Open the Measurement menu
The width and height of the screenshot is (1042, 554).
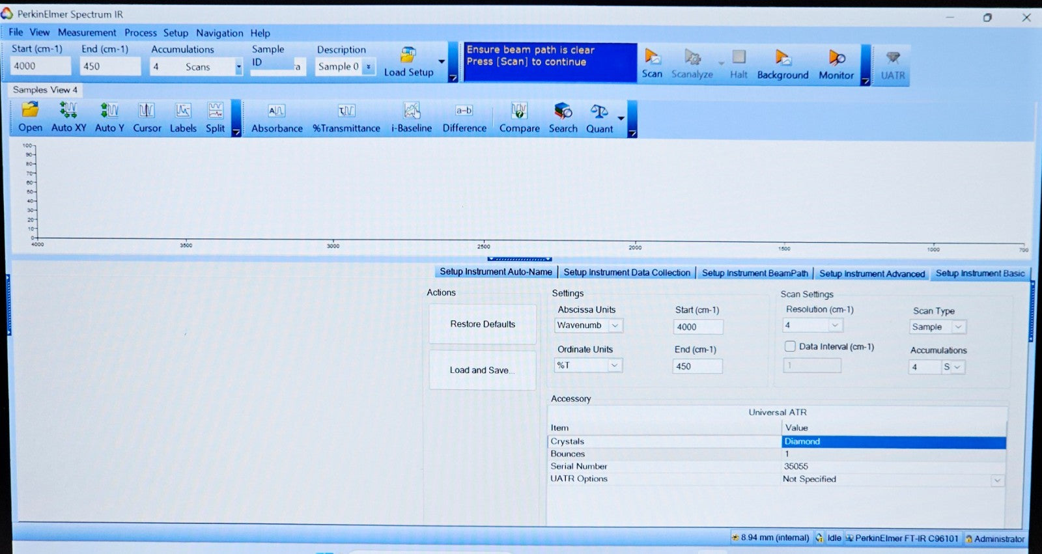pyautogui.click(x=87, y=33)
